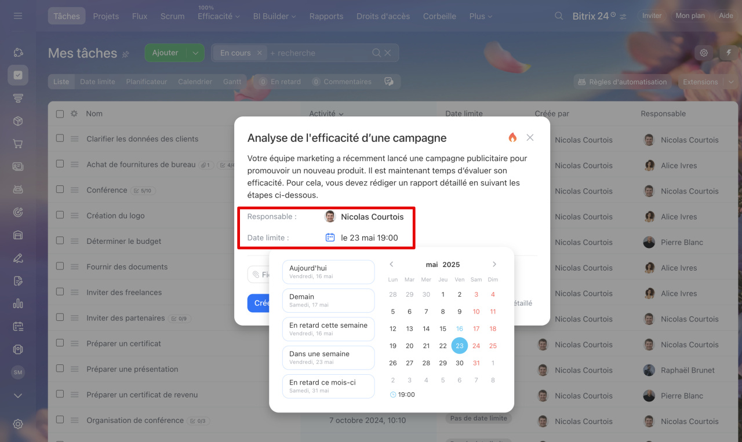Select all tasks checkbox in header
Viewport: 742px width, 442px height.
tap(60, 114)
